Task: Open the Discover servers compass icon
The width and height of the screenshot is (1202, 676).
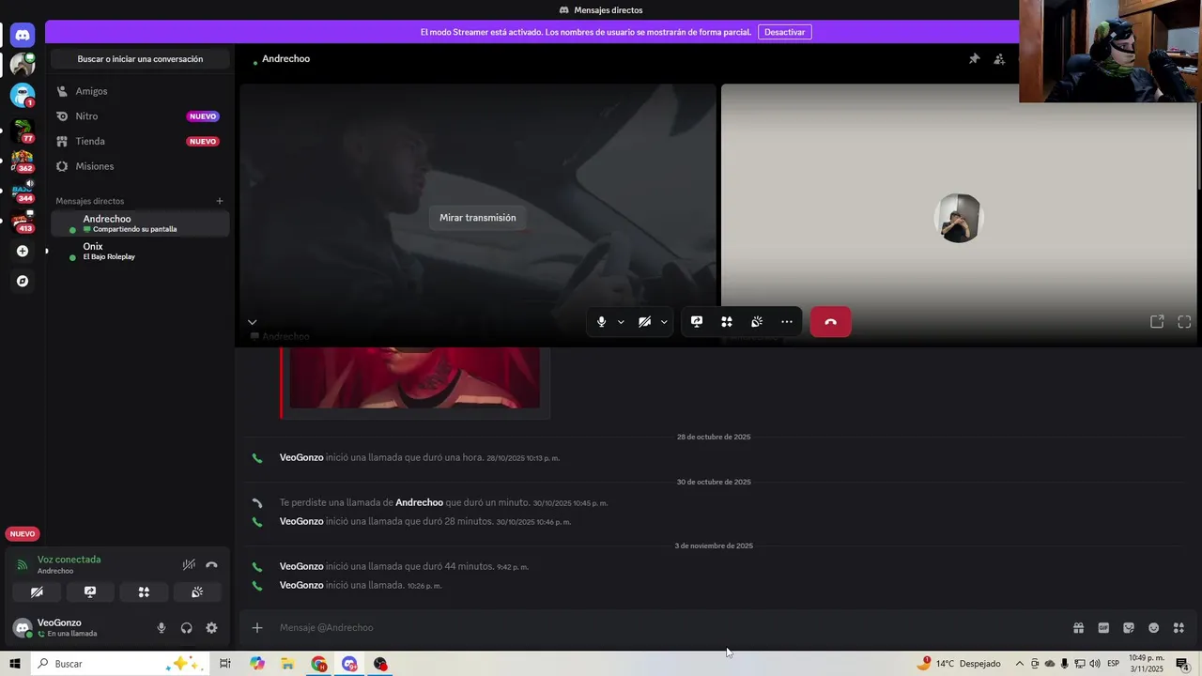Action: [23, 281]
